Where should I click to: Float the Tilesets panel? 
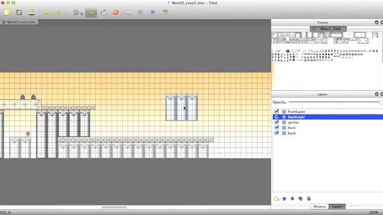coord(376,23)
